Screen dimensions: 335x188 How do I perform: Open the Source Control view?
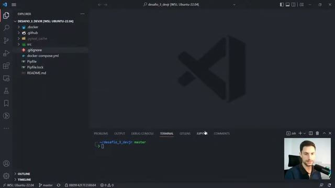(x=6, y=41)
